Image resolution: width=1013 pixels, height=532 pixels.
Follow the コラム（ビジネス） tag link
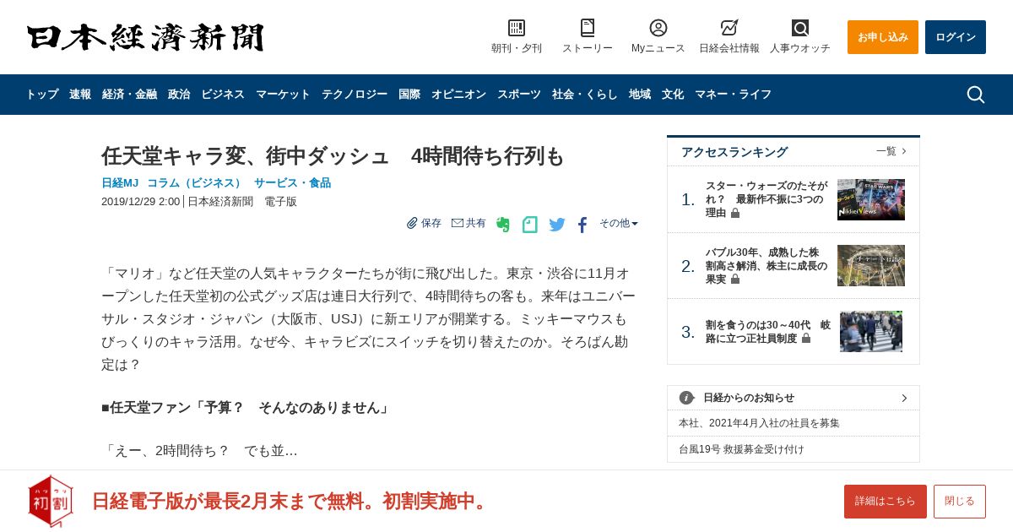pos(196,182)
